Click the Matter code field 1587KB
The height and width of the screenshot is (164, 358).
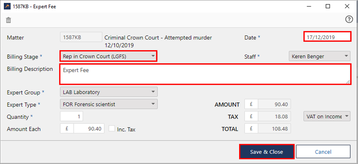81,37
